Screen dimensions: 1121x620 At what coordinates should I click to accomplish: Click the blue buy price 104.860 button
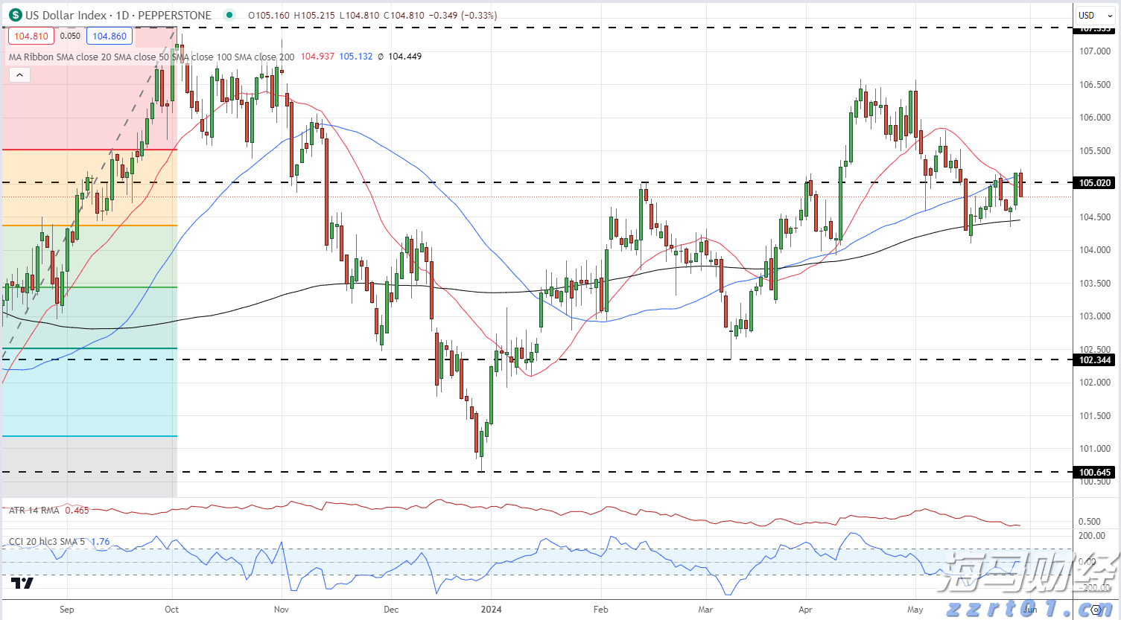(109, 36)
